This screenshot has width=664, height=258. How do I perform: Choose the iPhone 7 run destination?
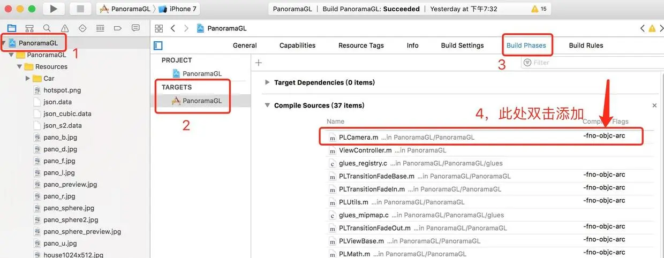pyautogui.click(x=178, y=9)
